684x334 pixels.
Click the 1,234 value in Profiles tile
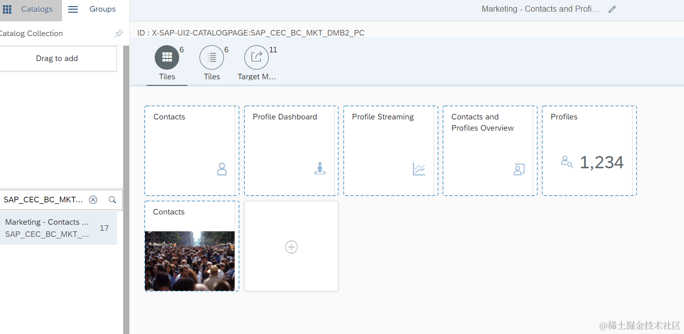click(602, 163)
